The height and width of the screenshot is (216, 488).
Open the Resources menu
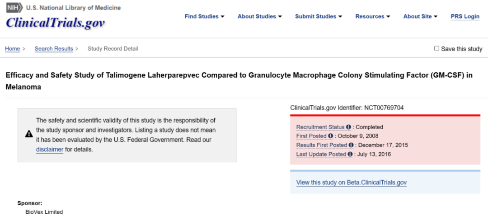tap(372, 16)
